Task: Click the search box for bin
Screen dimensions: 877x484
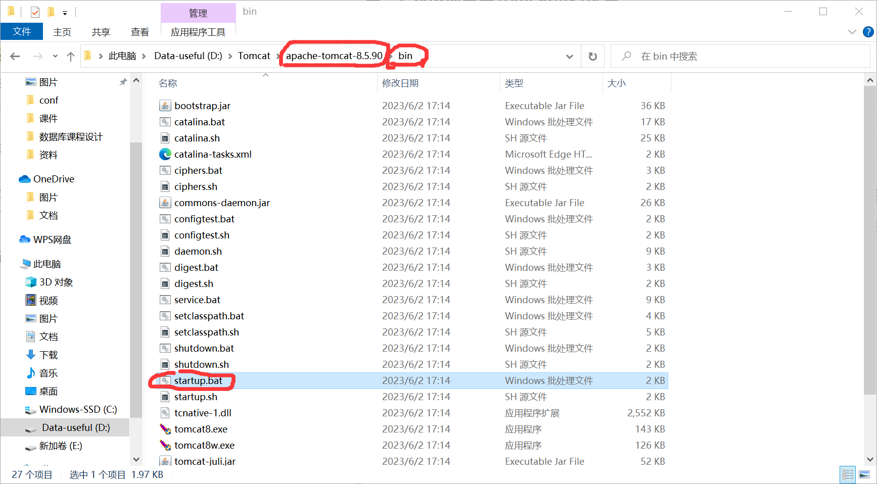Action: coord(741,56)
